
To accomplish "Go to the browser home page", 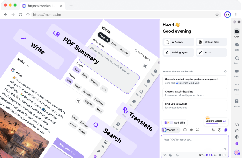I will (x=28, y=15).
